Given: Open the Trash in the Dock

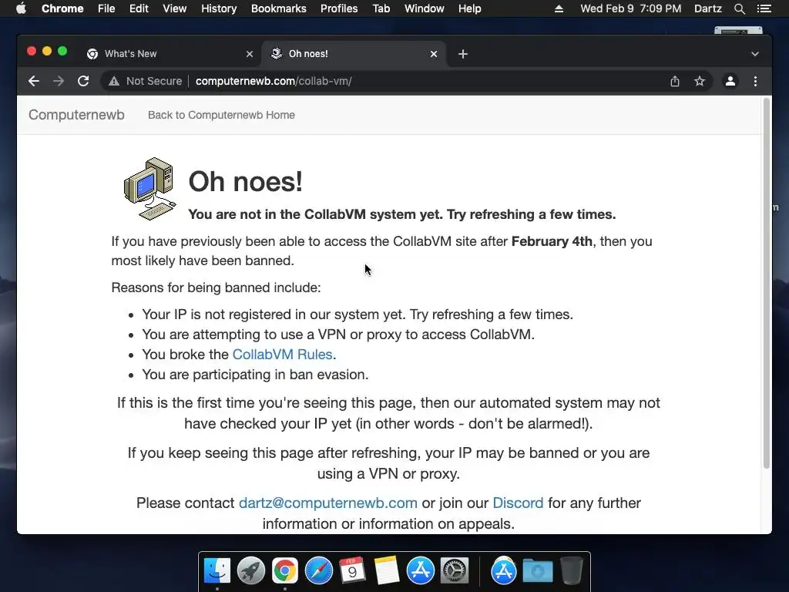Looking at the screenshot, I should pos(572,571).
